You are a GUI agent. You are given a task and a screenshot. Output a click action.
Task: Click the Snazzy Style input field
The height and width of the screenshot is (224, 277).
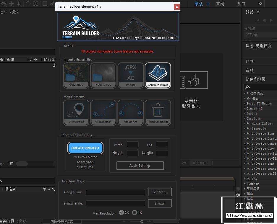[x=116, y=203]
